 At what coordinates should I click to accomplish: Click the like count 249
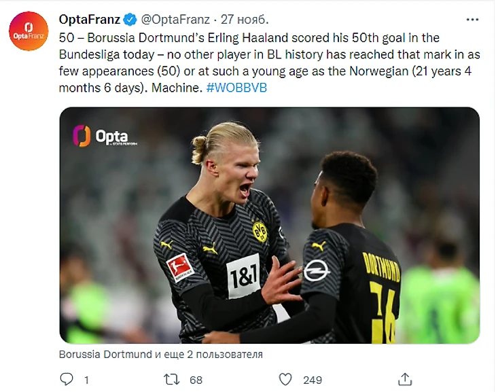[x=312, y=380]
